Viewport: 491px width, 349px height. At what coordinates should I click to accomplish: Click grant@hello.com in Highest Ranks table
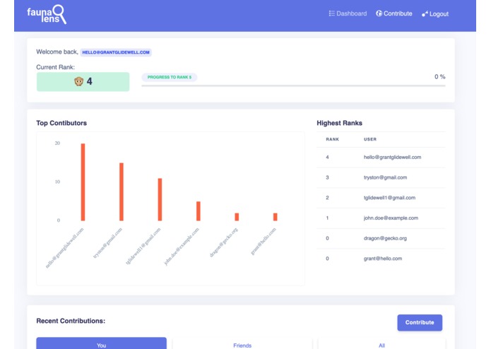click(383, 259)
